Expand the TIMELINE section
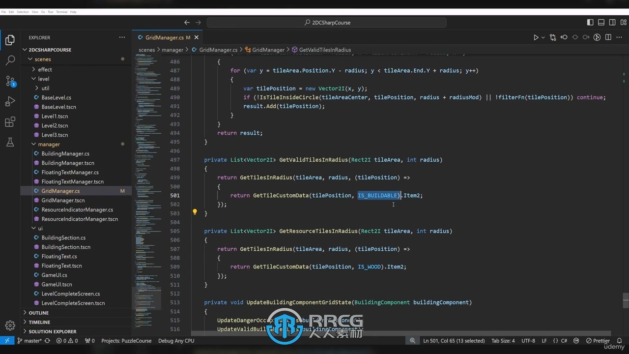The image size is (629, 354). (x=76, y=322)
